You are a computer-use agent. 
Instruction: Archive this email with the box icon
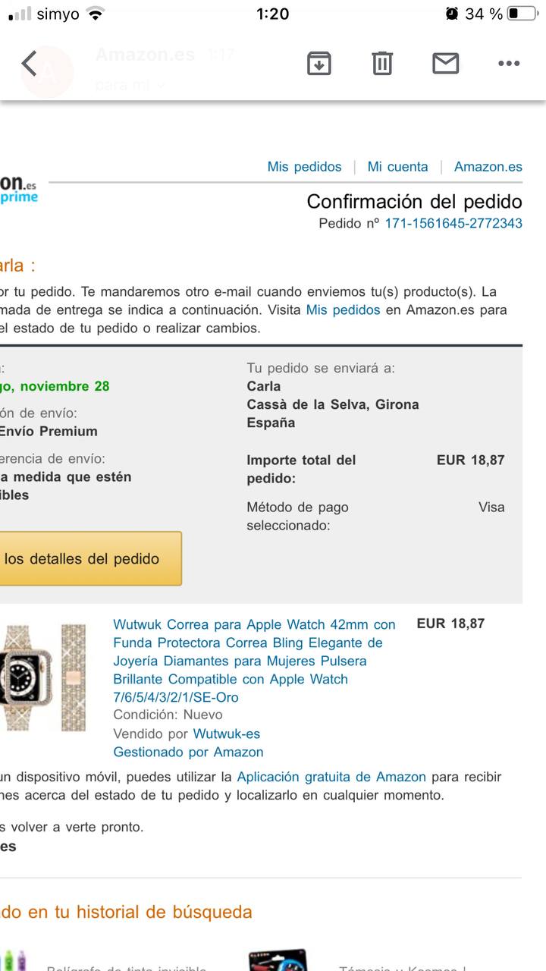point(319,64)
